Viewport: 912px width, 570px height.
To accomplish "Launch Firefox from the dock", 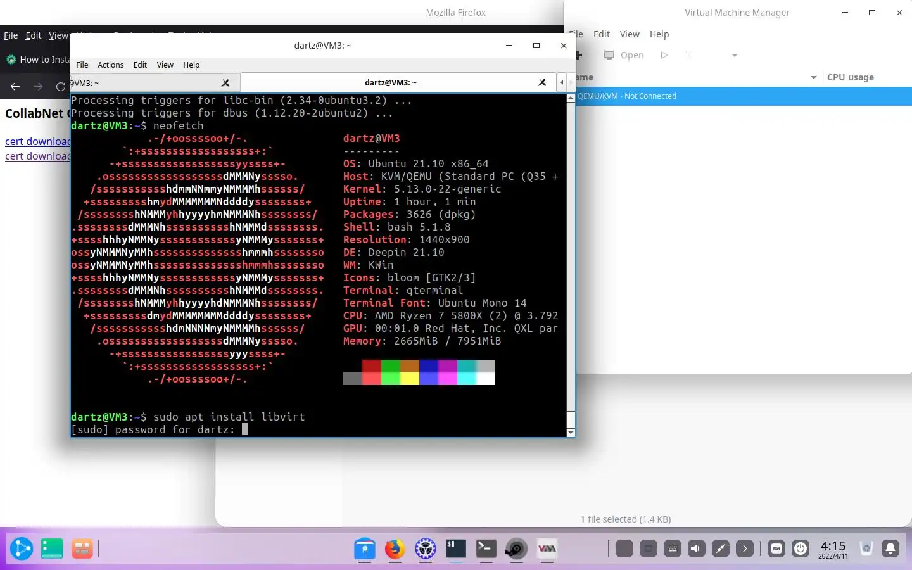I will (395, 548).
